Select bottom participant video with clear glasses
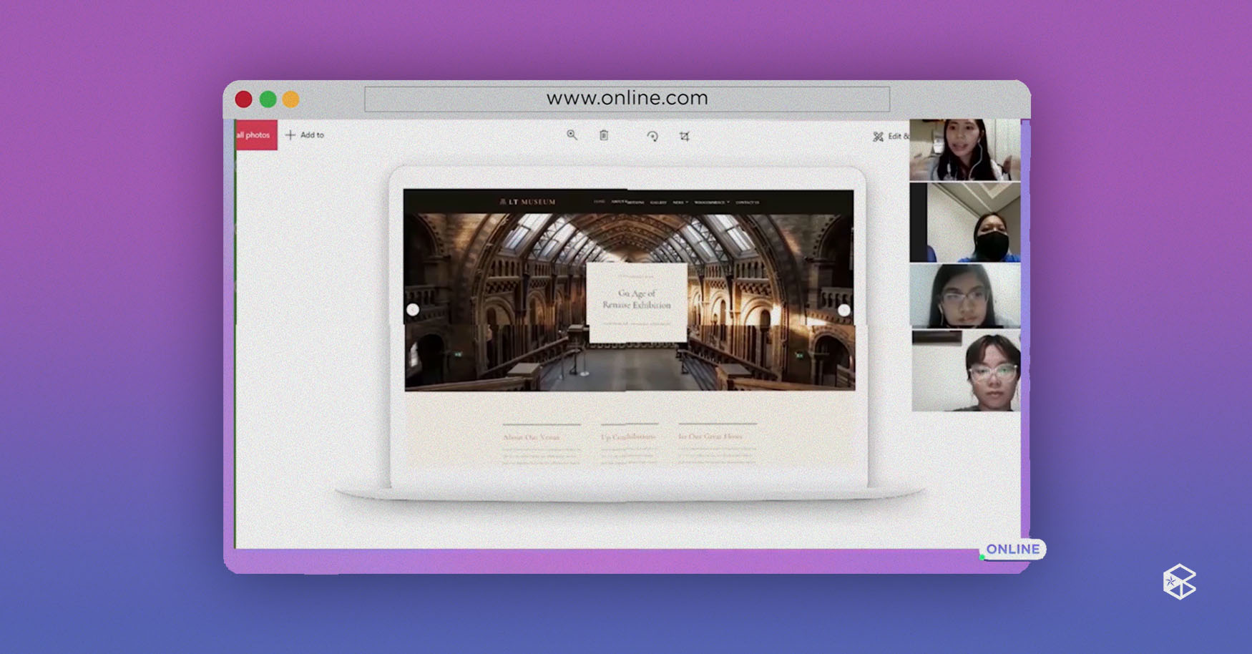The width and height of the screenshot is (1252, 654). (966, 371)
